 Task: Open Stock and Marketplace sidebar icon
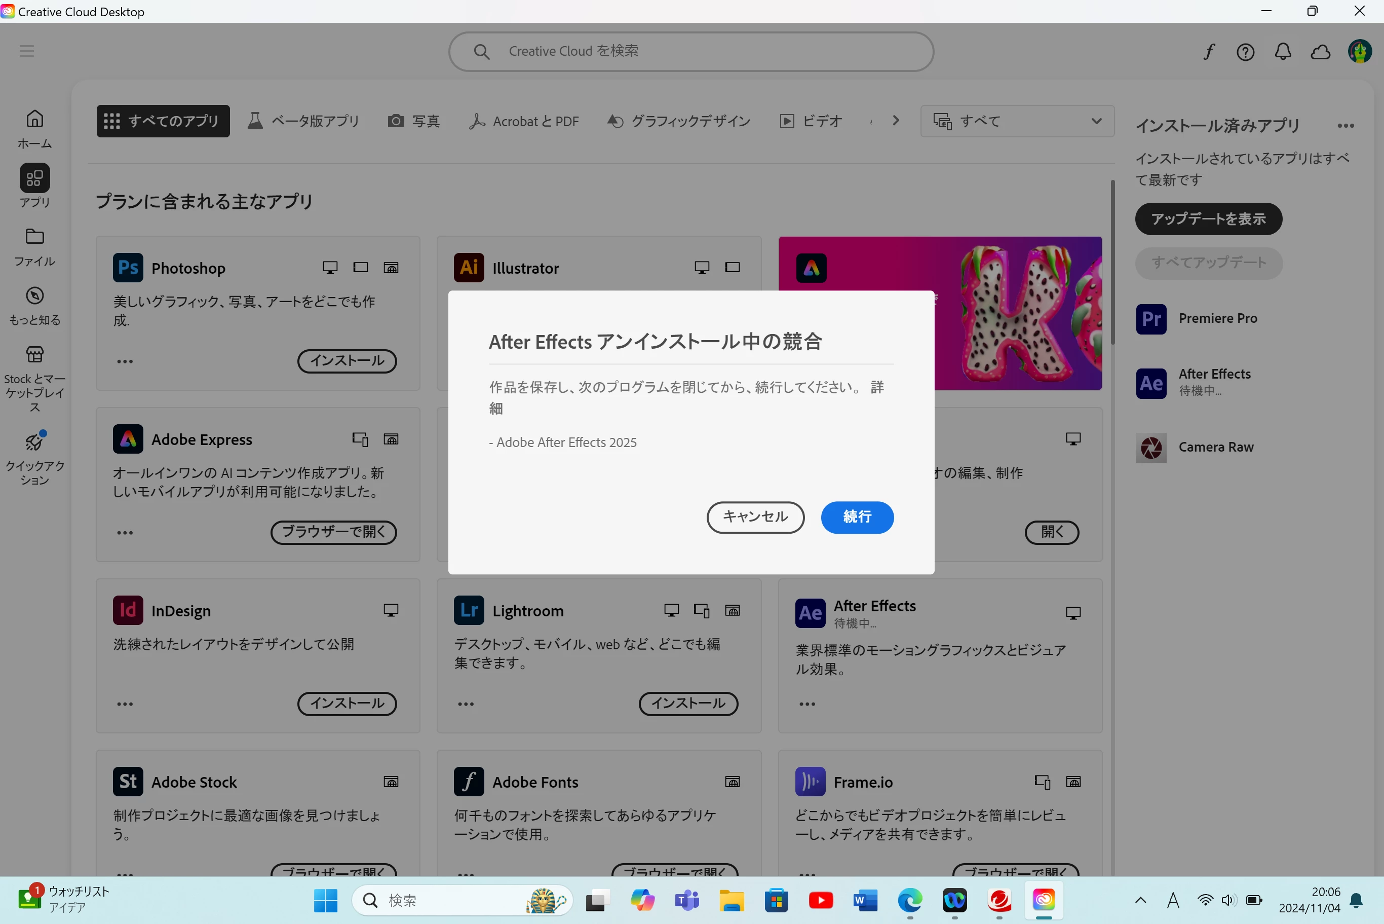[x=35, y=377]
